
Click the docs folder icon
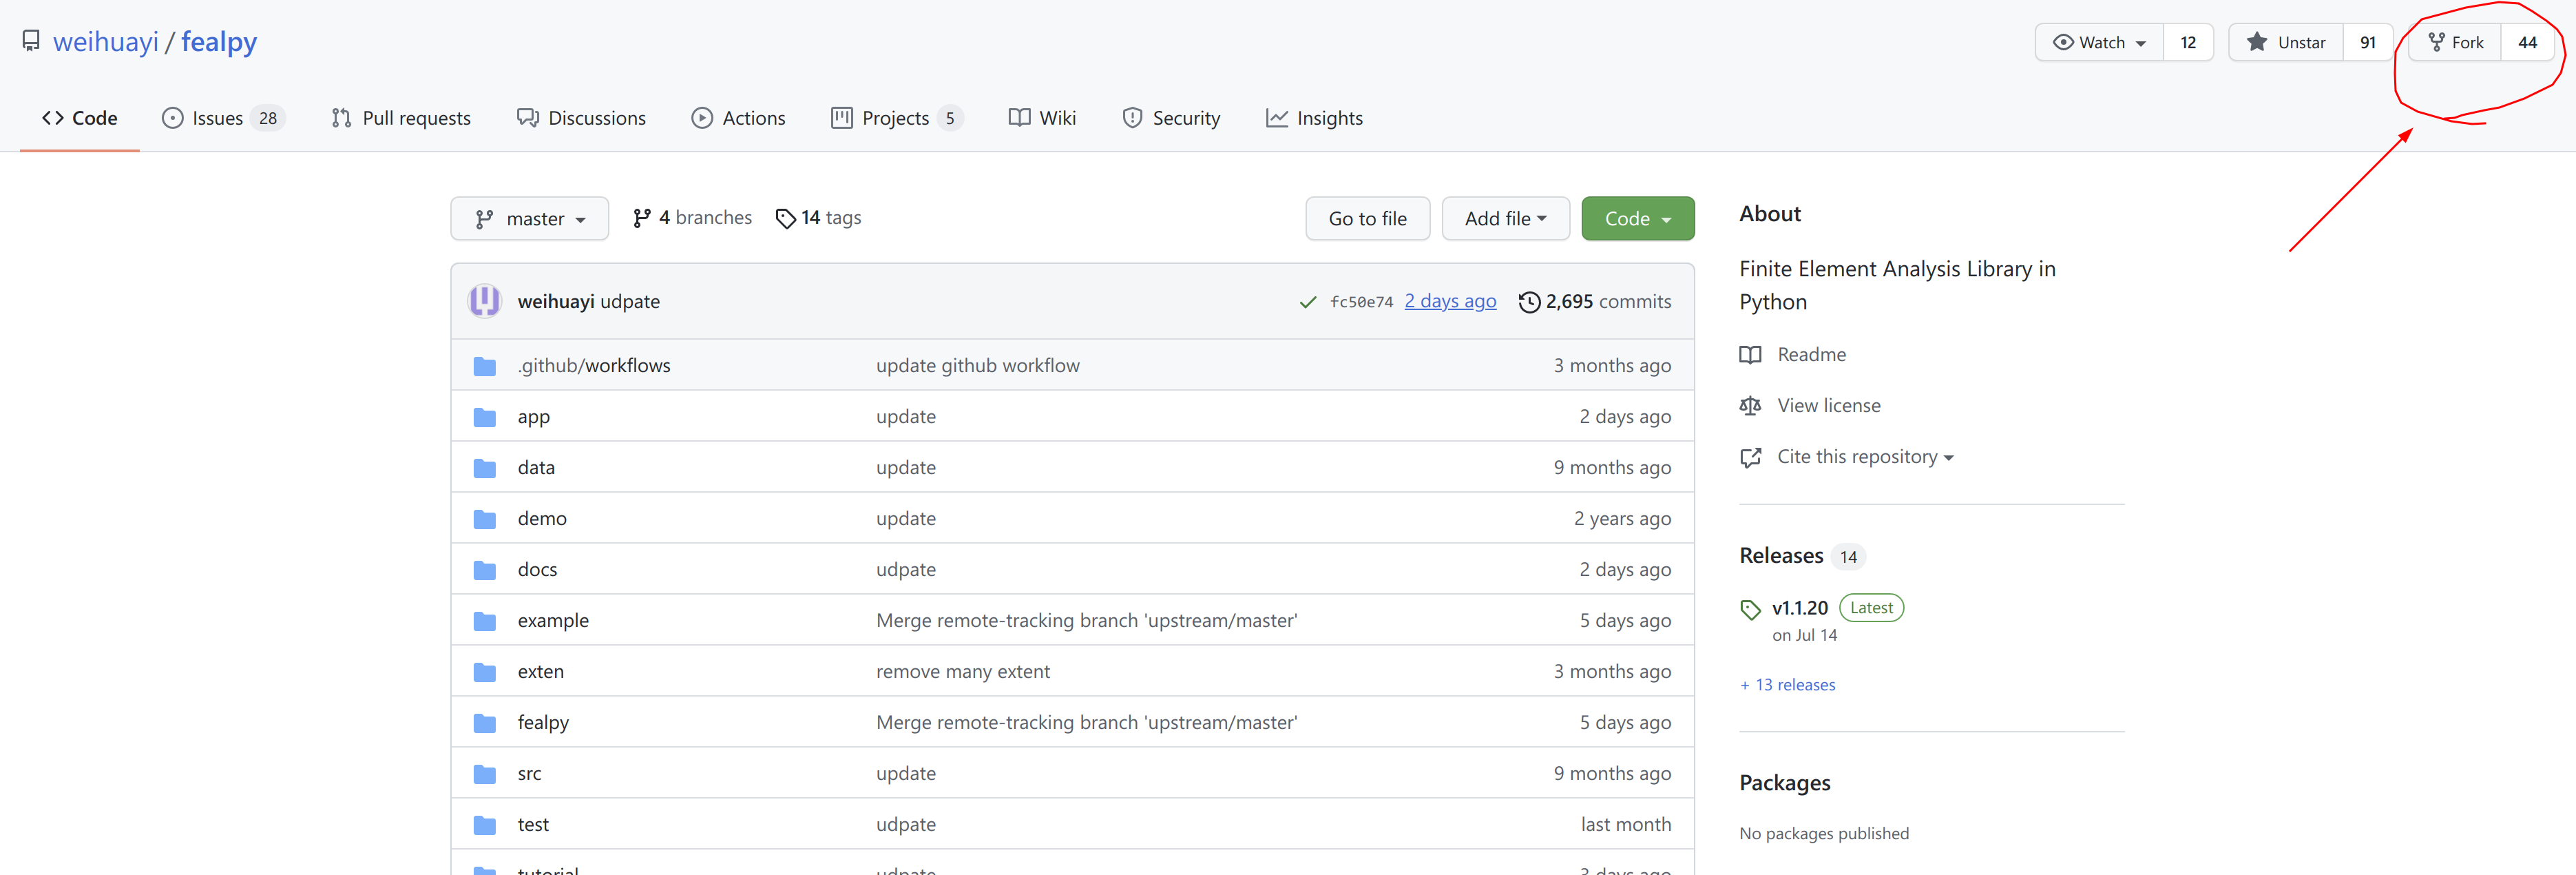point(485,570)
